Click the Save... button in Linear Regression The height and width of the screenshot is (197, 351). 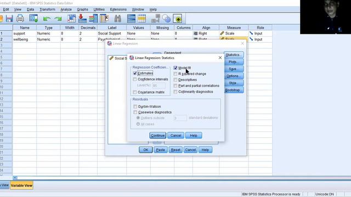[x=234, y=69]
